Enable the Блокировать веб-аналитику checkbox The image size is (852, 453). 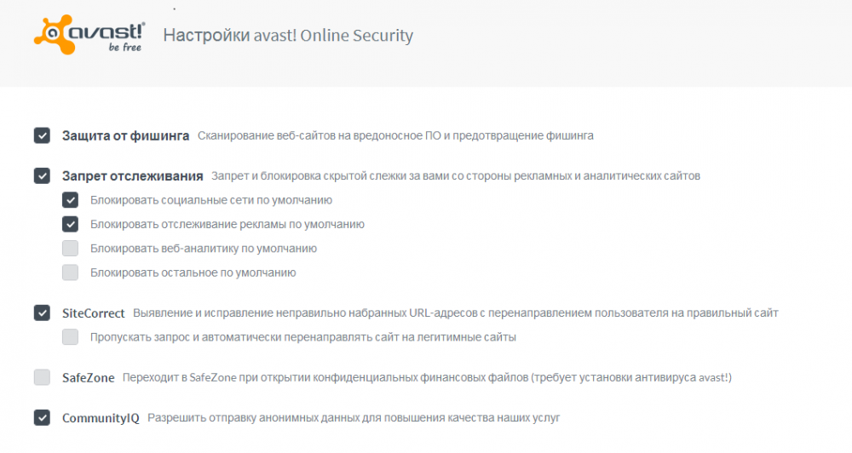(70, 249)
